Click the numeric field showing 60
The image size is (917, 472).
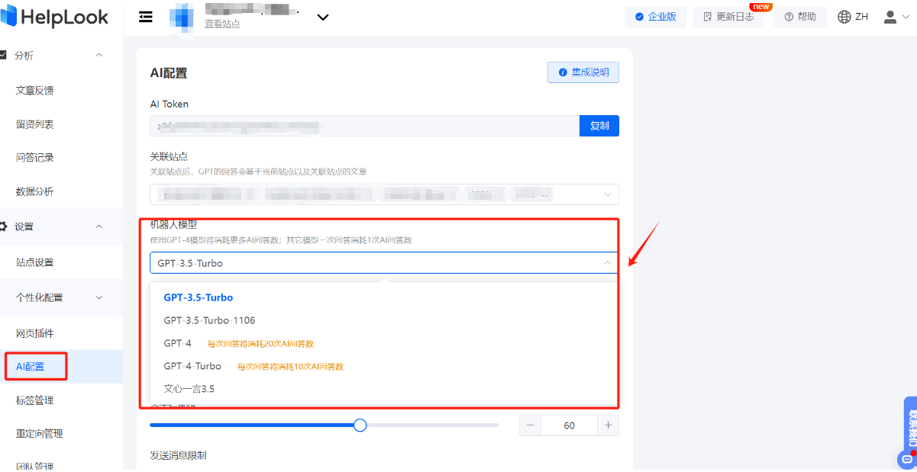[x=569, y=425]
